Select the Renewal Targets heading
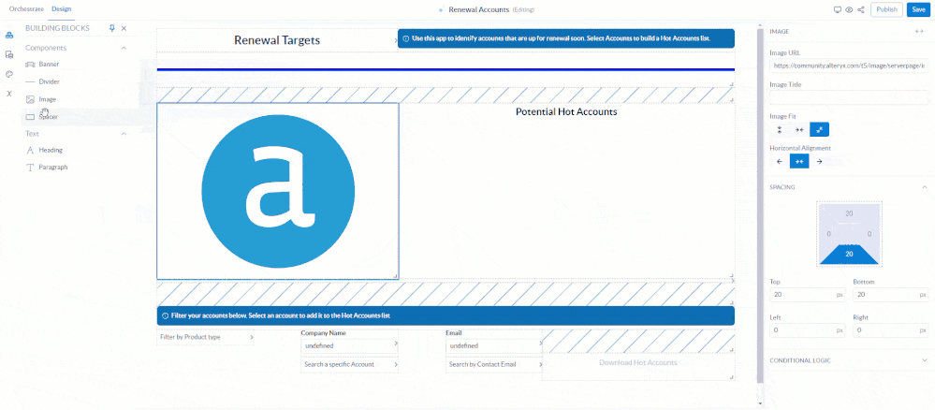Image resolution: width=935 pixels, height=410 pixels. tap(277, 40)
